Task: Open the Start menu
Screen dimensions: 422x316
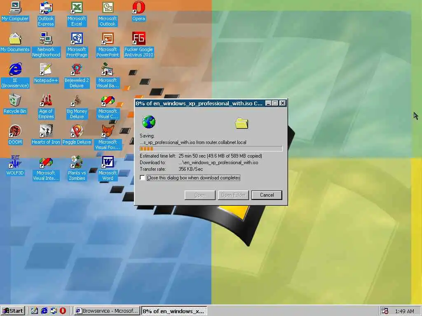Action: coord(13,311)
